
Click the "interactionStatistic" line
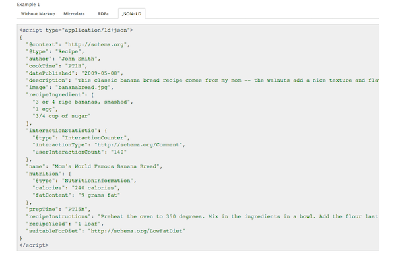67,131
